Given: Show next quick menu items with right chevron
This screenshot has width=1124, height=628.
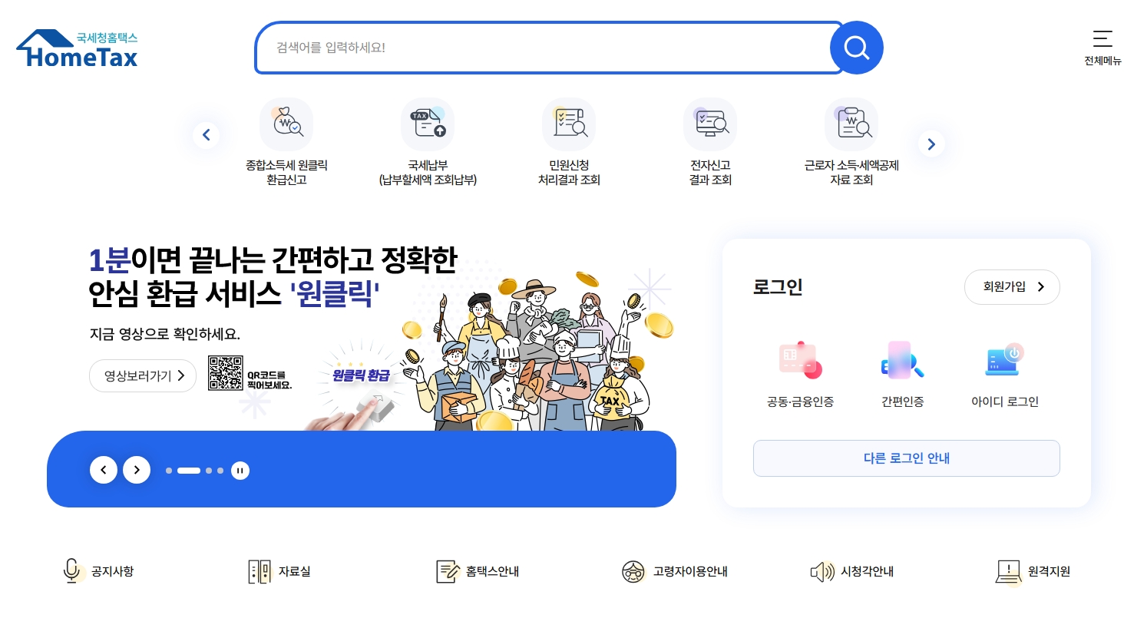Looking at the screenshot, I should [931, 144].
